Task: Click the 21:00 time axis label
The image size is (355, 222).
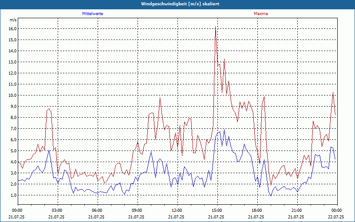Action: pos(297,210)
